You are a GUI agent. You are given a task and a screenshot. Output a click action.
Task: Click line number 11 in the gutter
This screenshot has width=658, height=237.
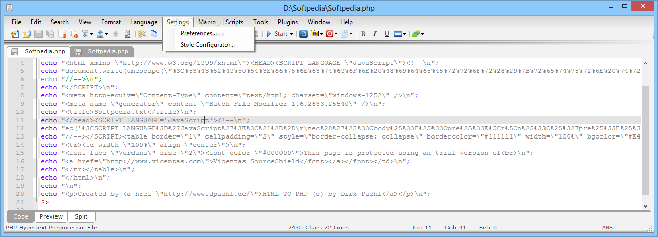point(21,120)
